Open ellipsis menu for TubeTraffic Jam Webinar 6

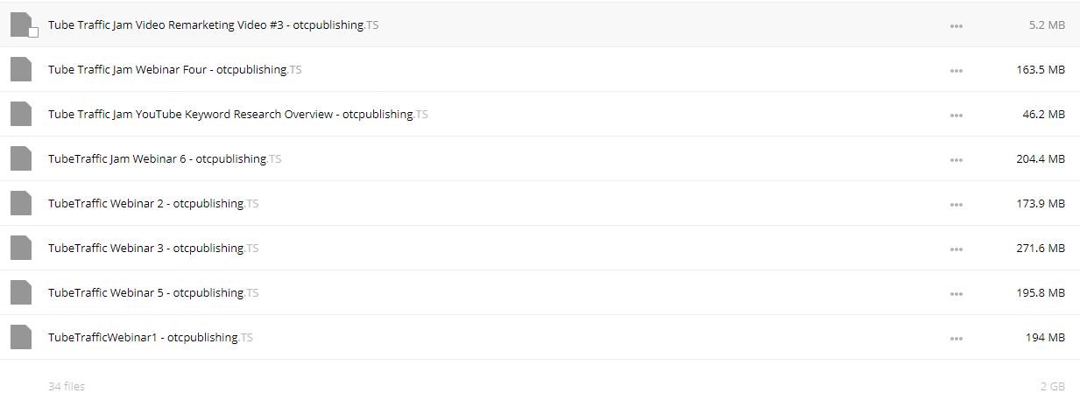point(956,160)
